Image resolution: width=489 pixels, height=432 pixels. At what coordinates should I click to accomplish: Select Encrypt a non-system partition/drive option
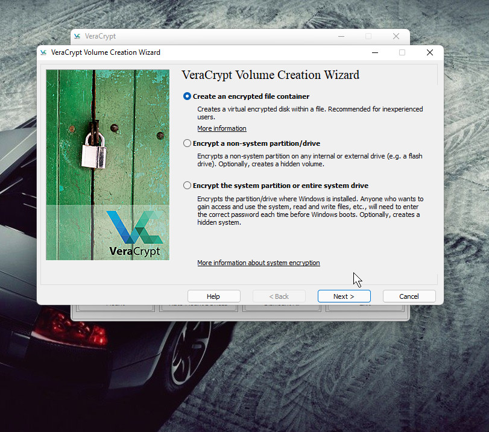click(x=251, y=143)
